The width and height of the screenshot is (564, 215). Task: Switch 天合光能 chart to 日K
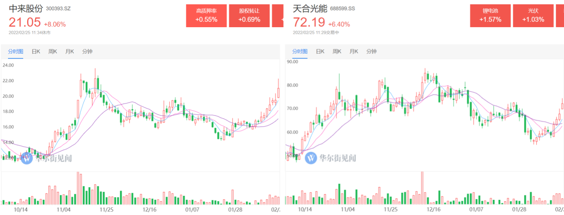[320, 52]
